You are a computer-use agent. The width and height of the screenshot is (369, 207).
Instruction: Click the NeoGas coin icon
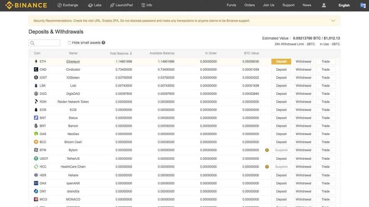[x=36, y=134]
